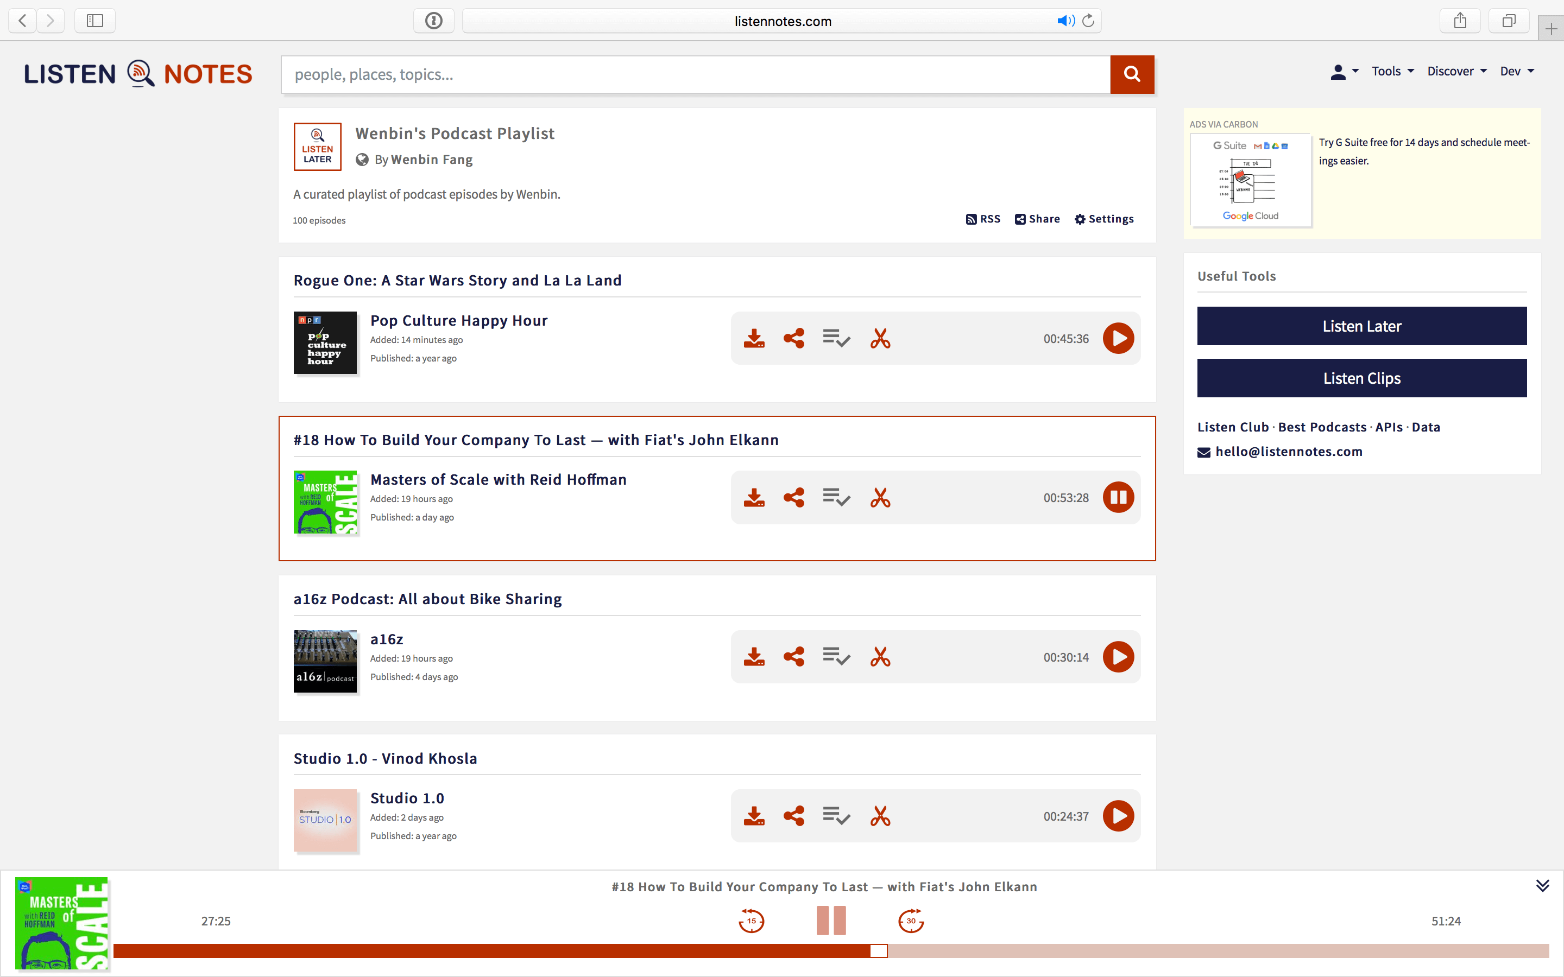Share the Masters of Scale episode

click(793, 498)
